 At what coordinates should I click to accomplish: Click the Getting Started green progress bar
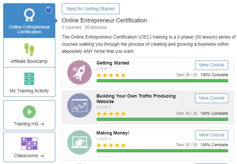pyautogui.click(x=162, y=81)
